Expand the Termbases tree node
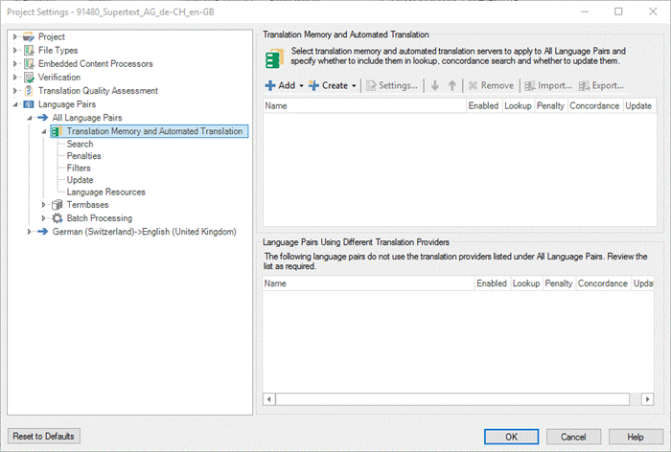This screenshot has width=671, height=452. (x=43, y=204)
